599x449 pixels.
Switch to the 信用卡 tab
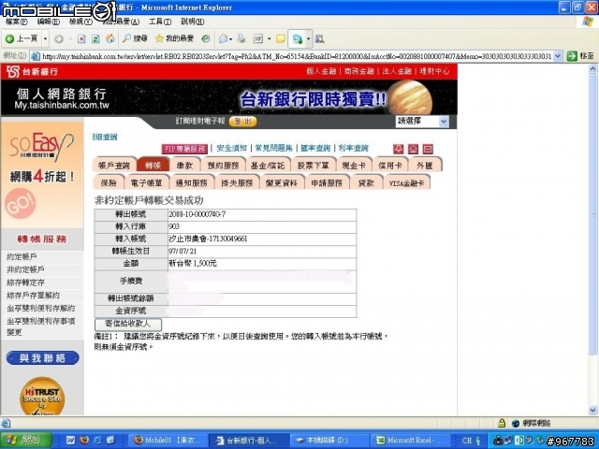click(x=389, y=166)
